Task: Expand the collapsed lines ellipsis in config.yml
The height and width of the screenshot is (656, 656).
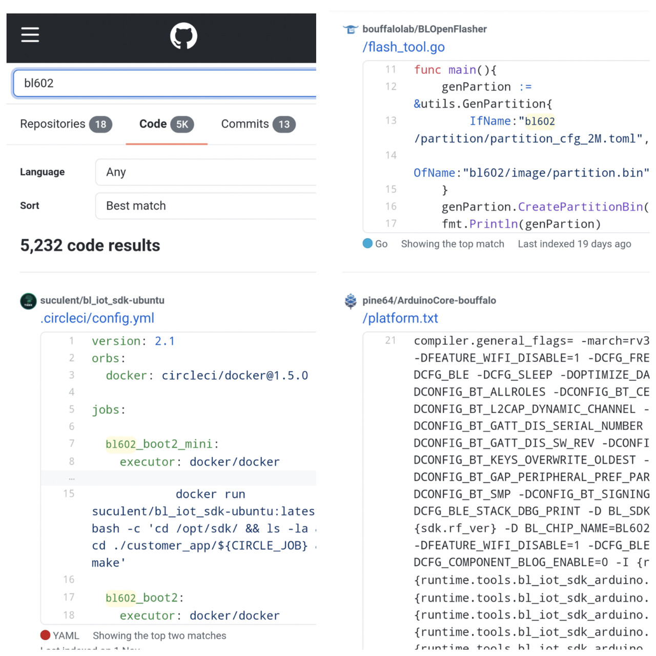Action: pyautogui.click(x=72, y=478)
